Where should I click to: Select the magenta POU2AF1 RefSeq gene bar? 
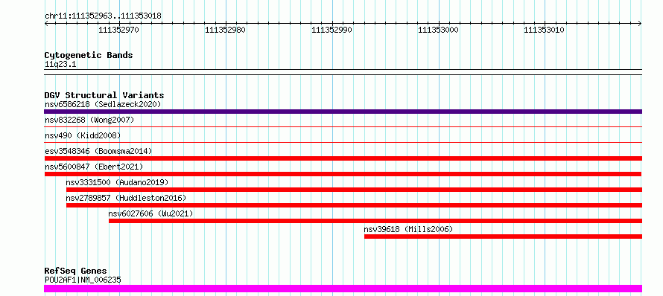343,289
